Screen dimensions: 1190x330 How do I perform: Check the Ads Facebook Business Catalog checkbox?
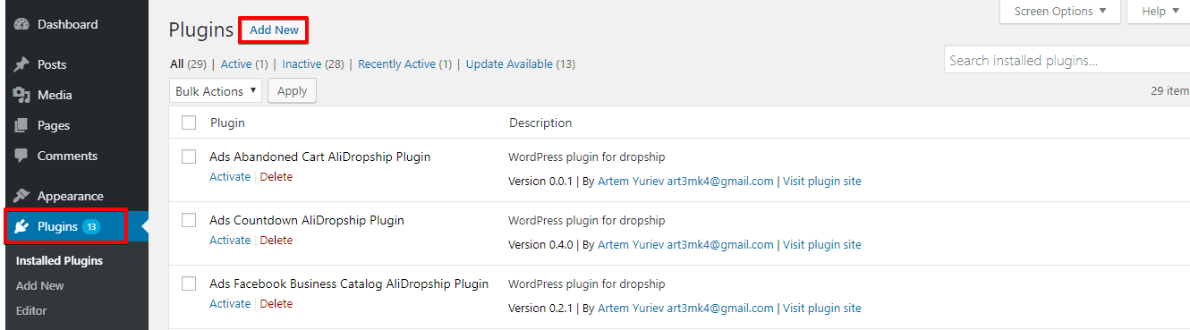point(189,283)
